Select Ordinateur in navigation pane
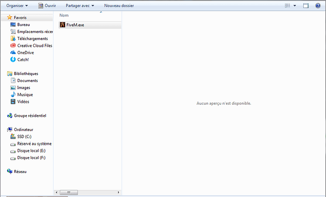 (24, 130)
